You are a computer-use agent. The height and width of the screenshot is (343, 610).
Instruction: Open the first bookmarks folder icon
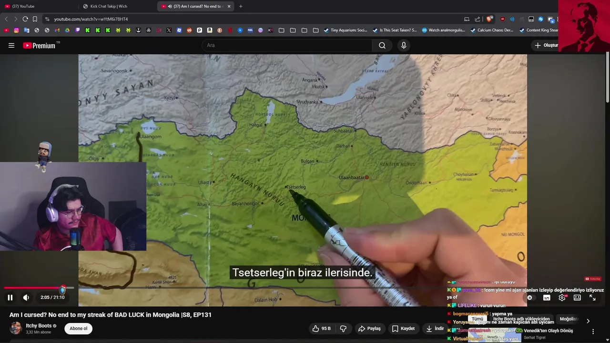click(x=281, y=30)
